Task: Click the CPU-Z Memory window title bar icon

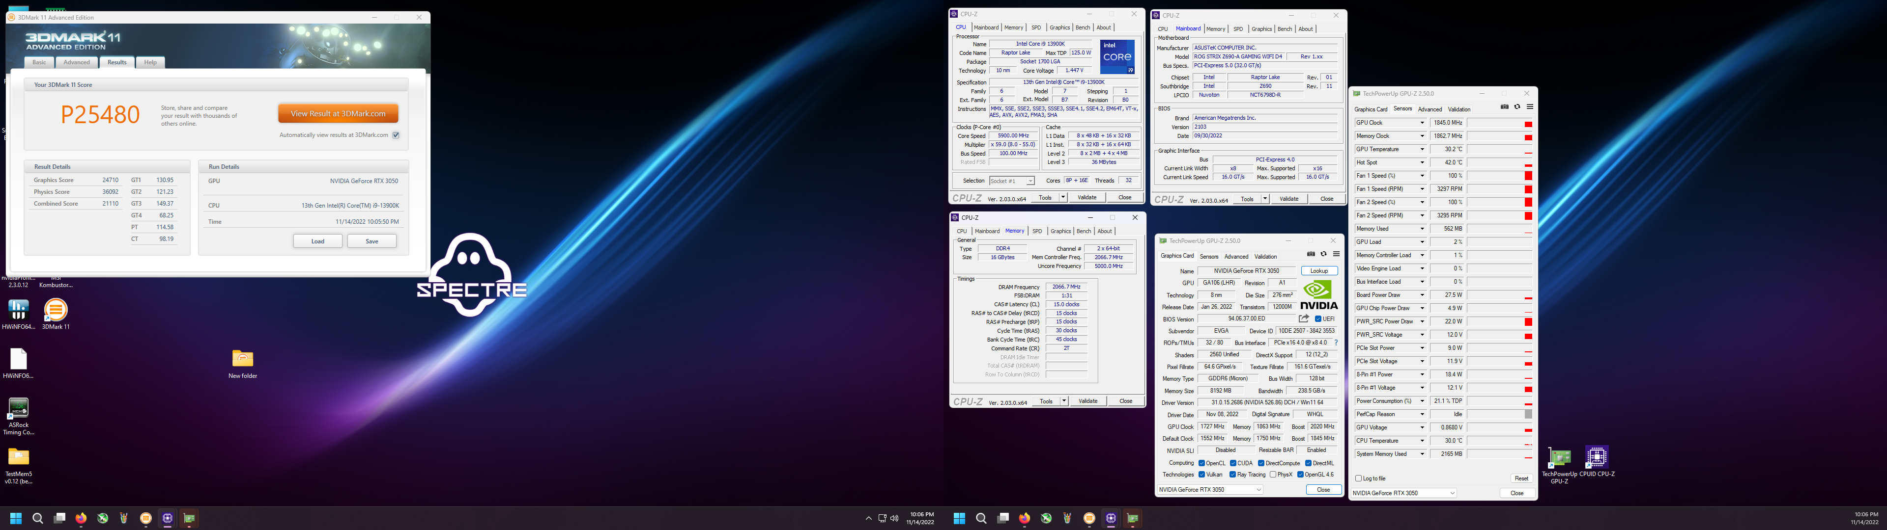Action: pos(954,217)
